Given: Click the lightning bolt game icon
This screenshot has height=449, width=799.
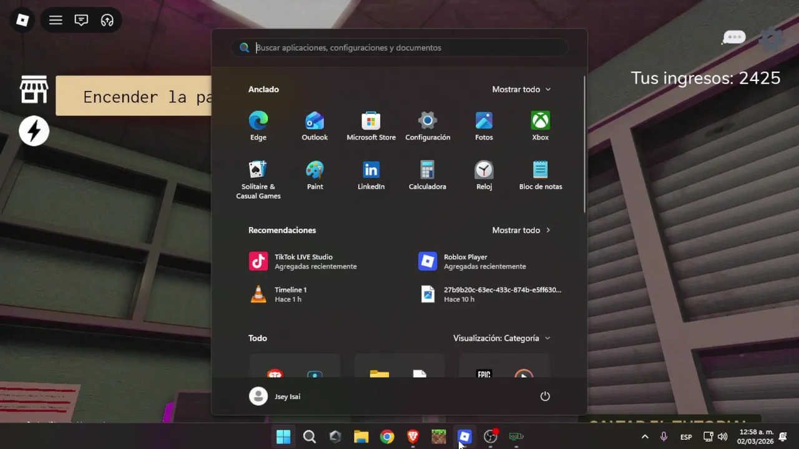Looking at the screenshot, I should point(34,131).
